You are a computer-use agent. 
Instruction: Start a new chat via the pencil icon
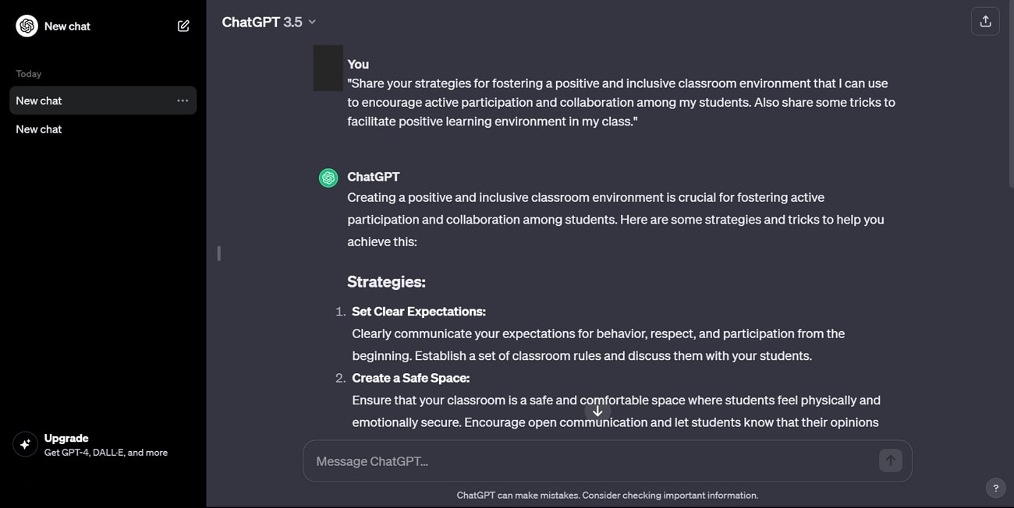click(183, 25)
